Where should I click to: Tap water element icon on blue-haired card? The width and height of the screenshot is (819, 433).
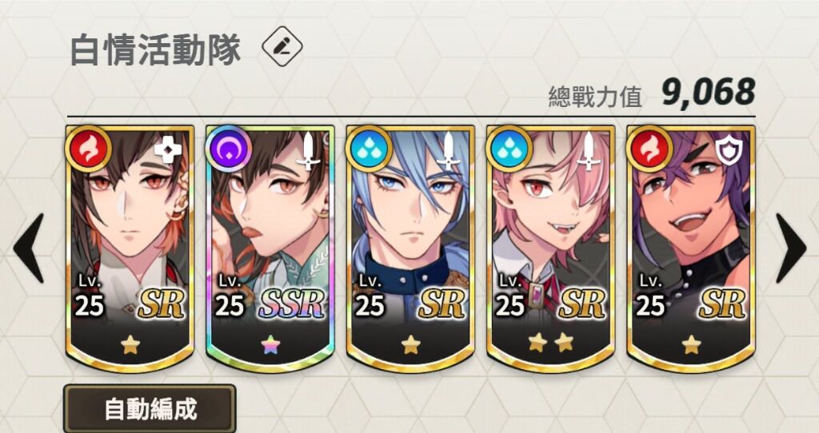coord(368,148)
